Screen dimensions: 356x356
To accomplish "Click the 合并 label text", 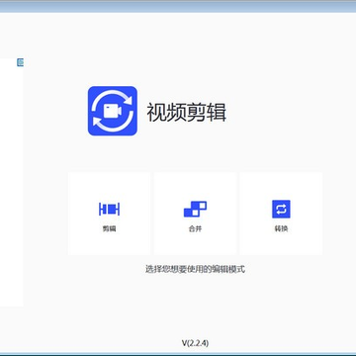I will point(195,228).
